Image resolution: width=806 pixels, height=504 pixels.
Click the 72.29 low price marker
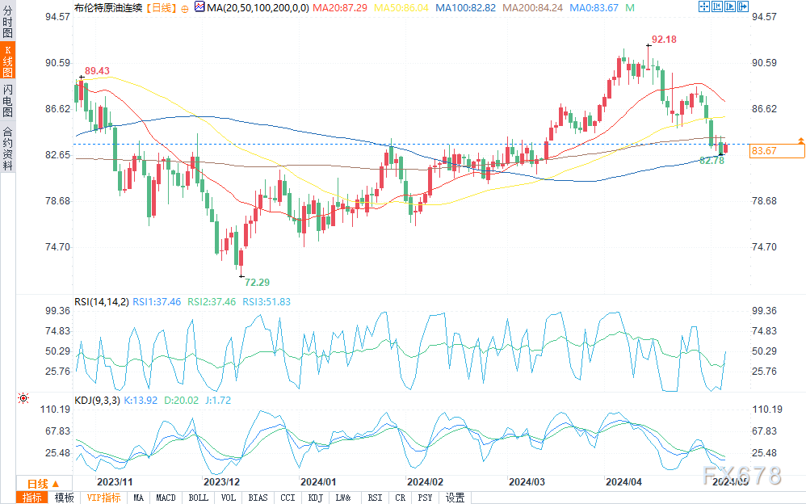pyautogui.click(x=257, y=283)
